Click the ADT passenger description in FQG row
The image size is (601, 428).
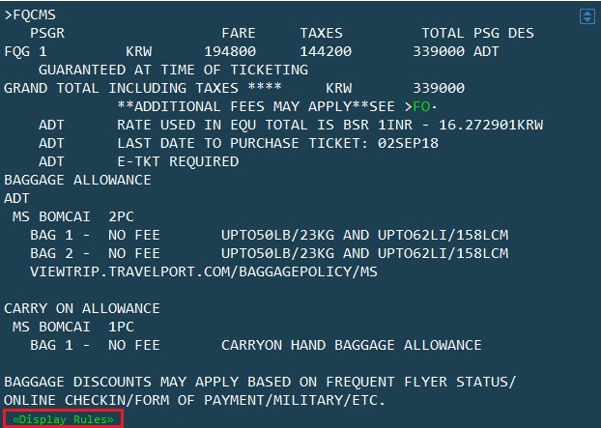click(x=486, y=51)
